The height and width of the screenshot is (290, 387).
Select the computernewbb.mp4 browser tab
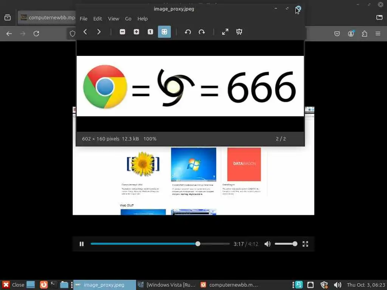(47, 17)
